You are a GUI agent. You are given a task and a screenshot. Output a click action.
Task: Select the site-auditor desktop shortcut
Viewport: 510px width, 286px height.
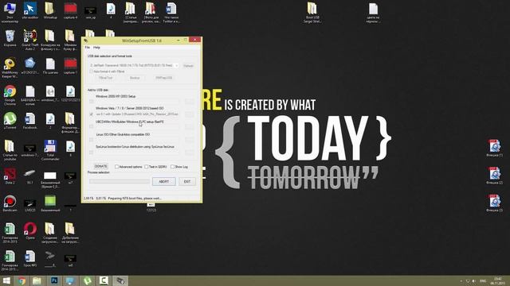click(30, 10)
